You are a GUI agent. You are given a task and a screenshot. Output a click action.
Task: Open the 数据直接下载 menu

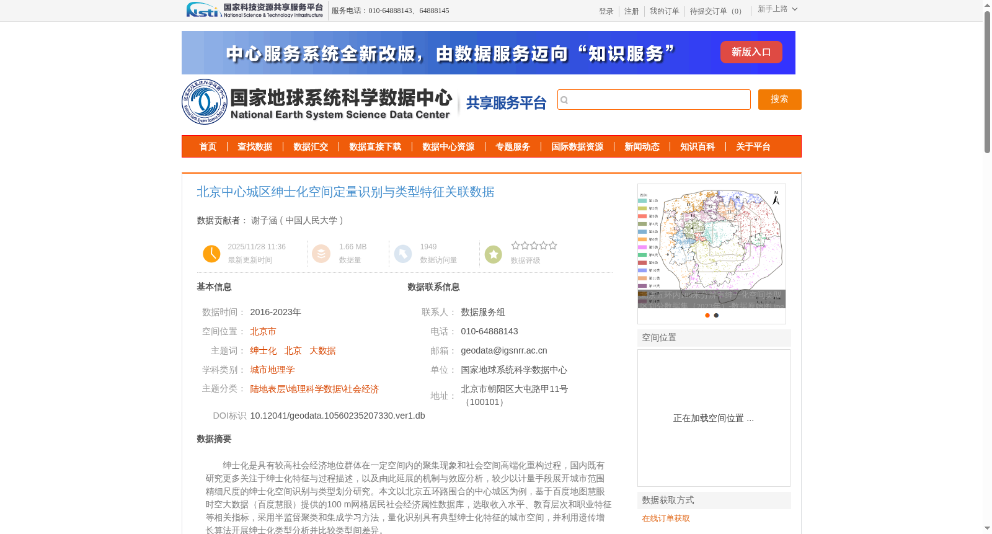[375, 147]
